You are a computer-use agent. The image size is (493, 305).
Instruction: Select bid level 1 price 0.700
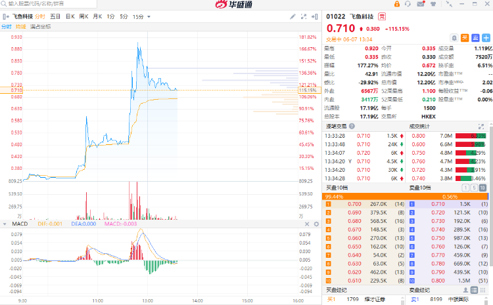[x=355, y=204]
